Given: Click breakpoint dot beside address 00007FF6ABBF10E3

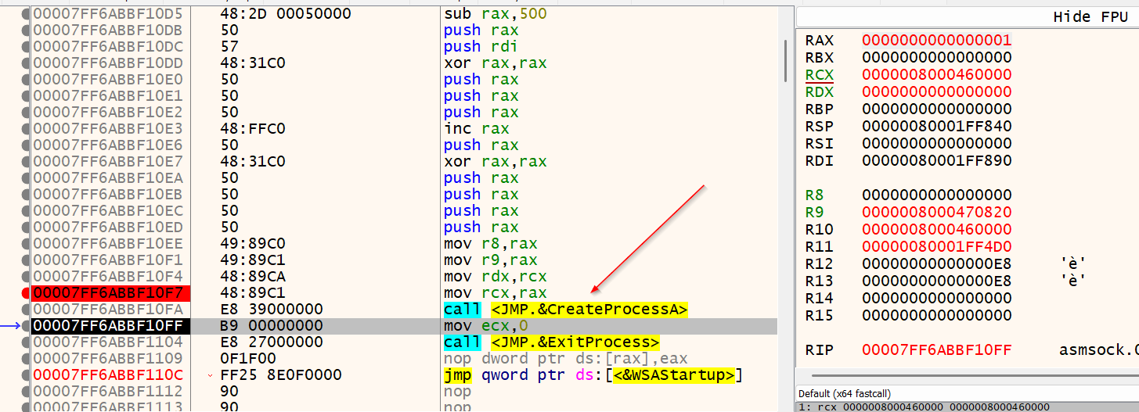Looking at the screenshot, I should tap(26, 129).
